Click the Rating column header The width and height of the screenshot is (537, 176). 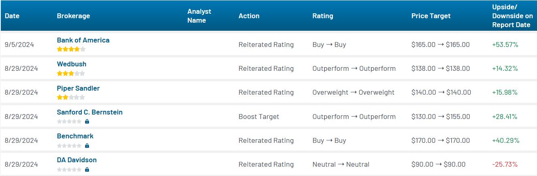pyautogui.click(x=323, y=16)
